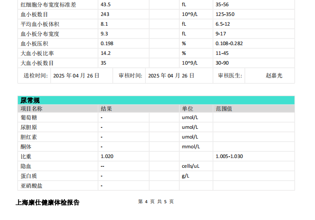The height and width of the screenshot is (220, 315).
Task: Select the reviewing doctor name 赵嘉光
Action: pos(274,76)
